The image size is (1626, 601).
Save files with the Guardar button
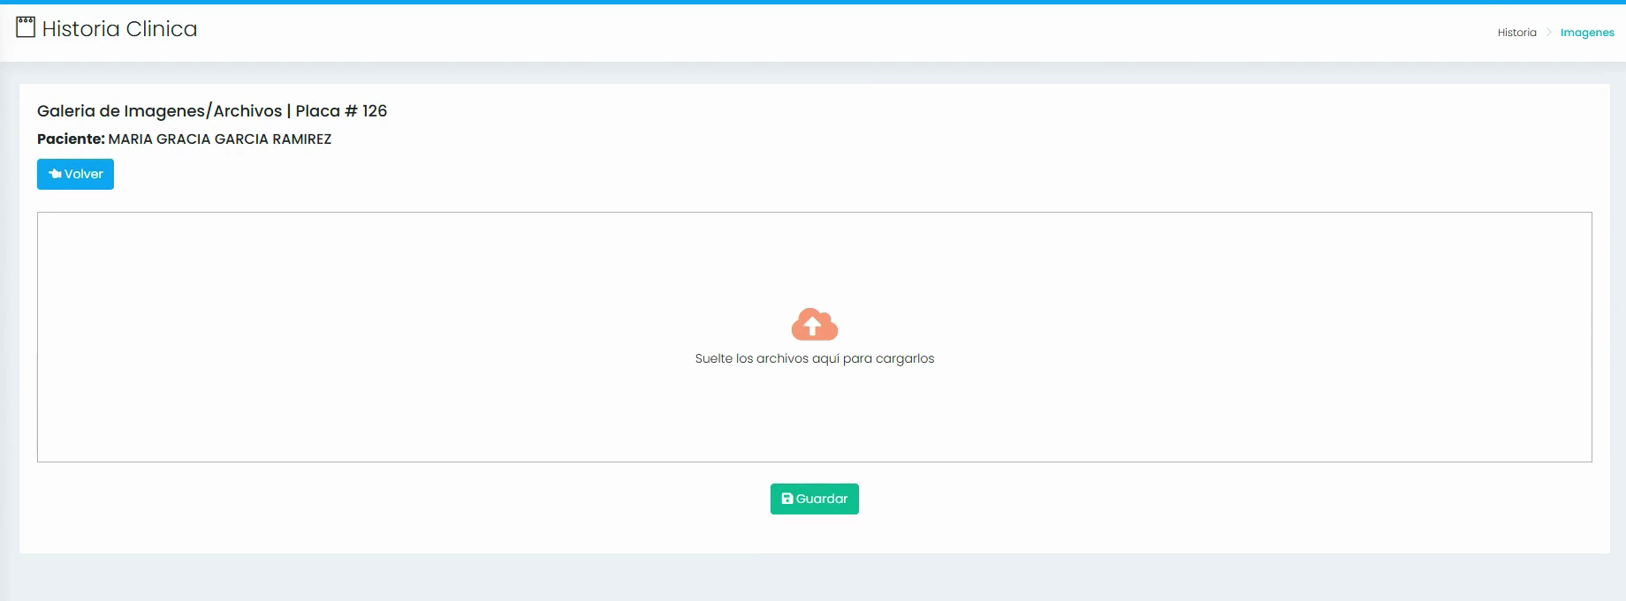[815, 499]
